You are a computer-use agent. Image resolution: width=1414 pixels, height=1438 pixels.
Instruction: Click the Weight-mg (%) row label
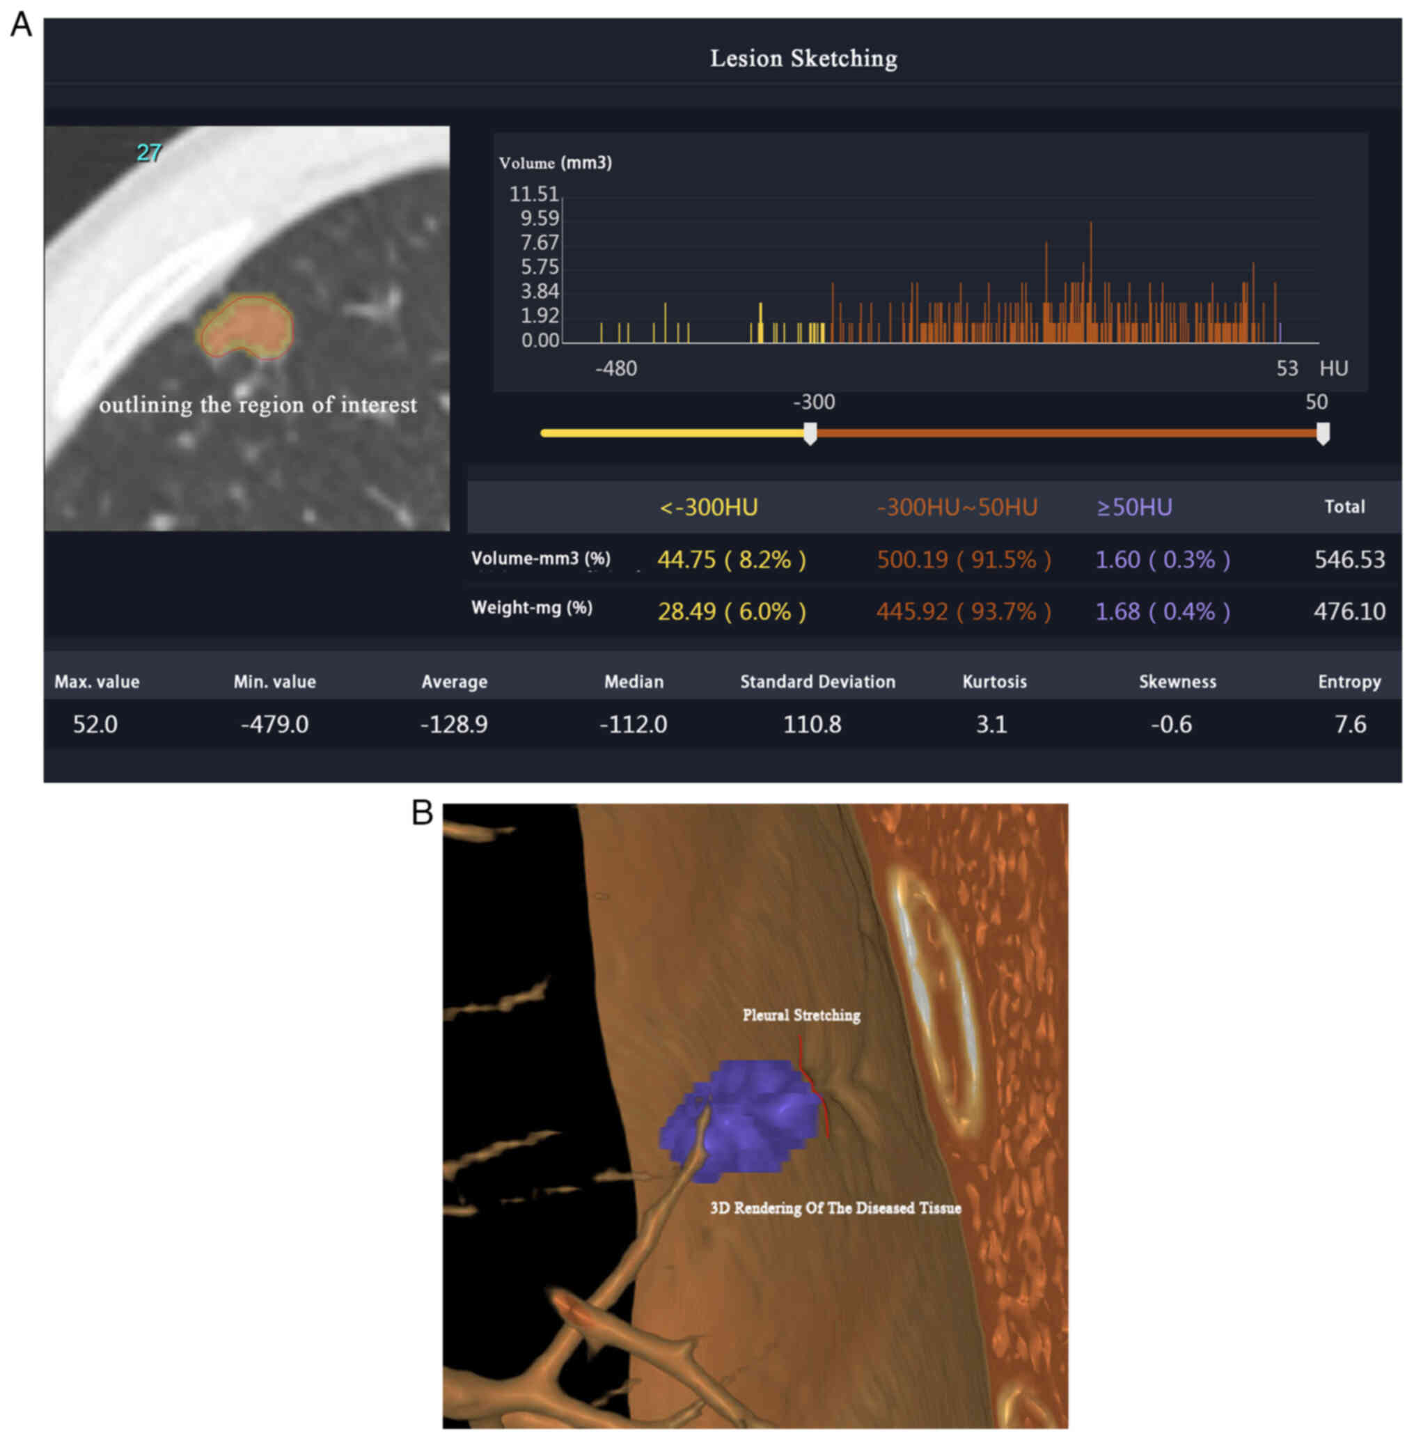(x=532, y=609)
